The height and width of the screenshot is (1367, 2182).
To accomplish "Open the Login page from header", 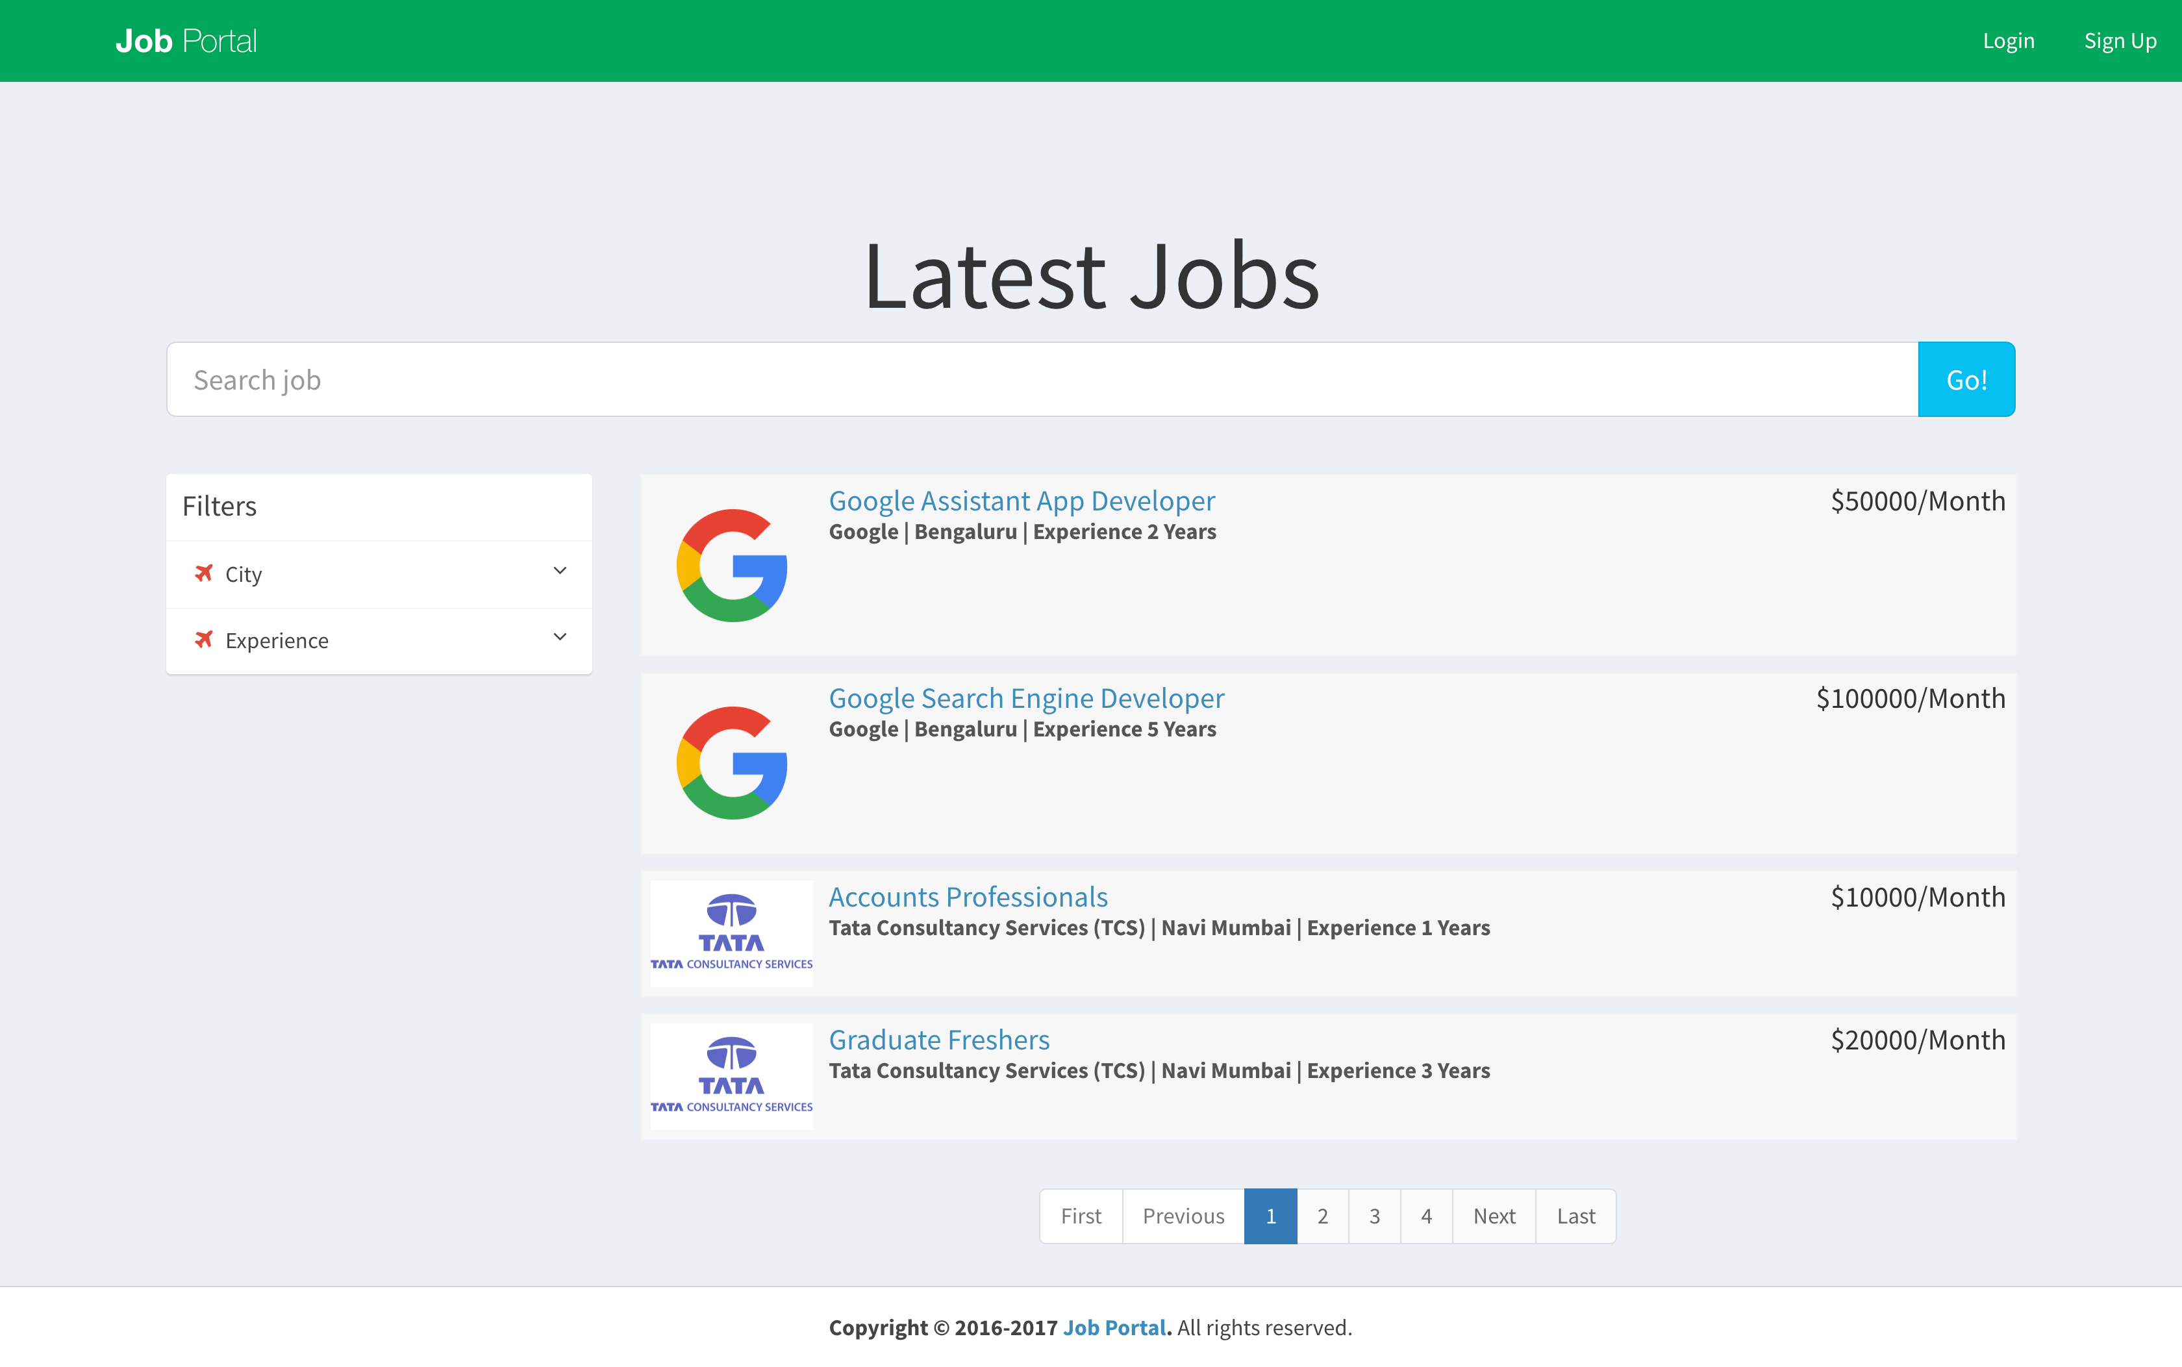I will click(2007, 41).
